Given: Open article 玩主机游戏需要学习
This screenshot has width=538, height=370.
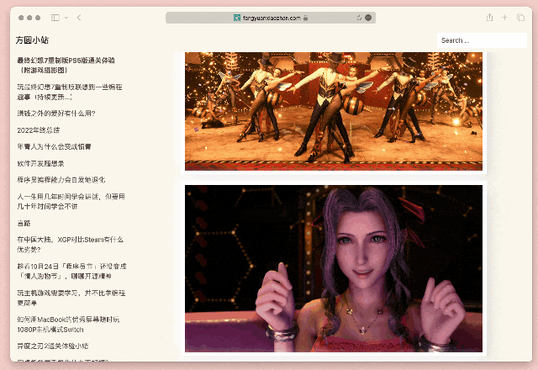Looking at the screenshot, I should 71,298.
